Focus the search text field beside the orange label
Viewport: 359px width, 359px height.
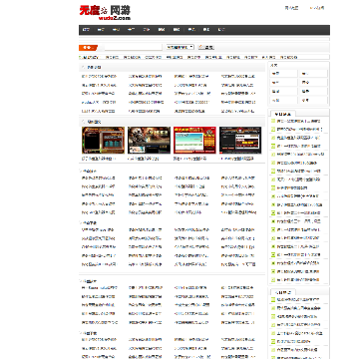point(134,47)
